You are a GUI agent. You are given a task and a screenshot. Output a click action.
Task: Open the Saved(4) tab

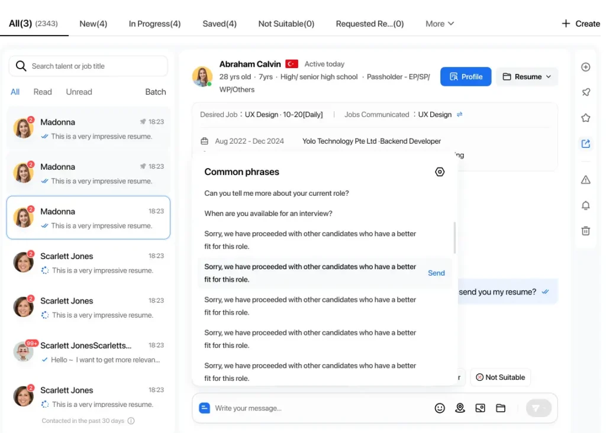pos(220,24)
